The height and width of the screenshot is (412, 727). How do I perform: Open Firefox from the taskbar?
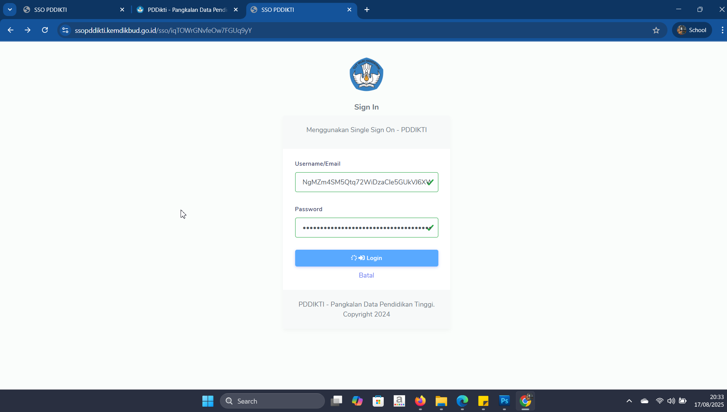[x=420, y=401]
